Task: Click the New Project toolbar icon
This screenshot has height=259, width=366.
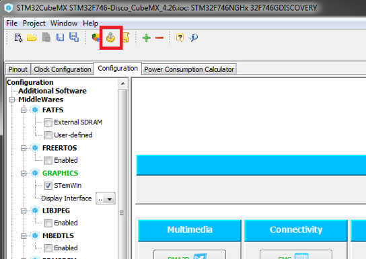Action: [18, 38]
